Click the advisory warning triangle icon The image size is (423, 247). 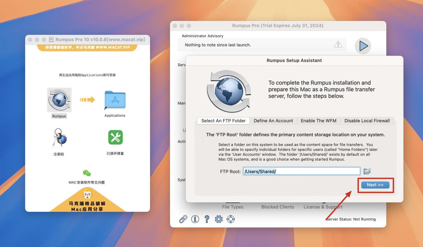tap(338, 44)
